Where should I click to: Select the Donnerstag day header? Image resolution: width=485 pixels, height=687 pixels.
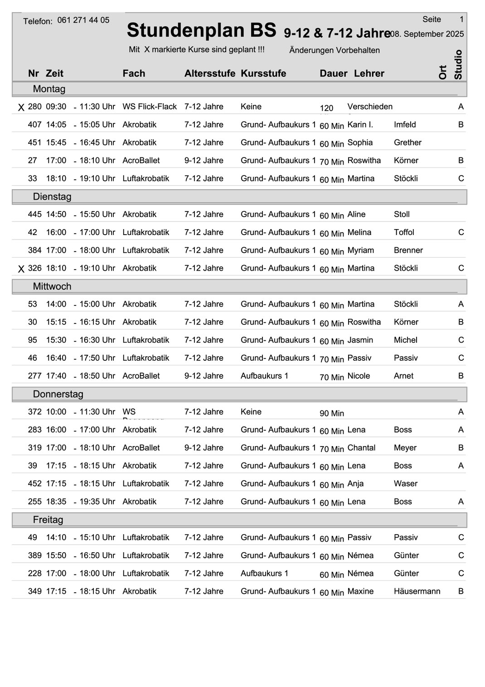click(58, 394)
